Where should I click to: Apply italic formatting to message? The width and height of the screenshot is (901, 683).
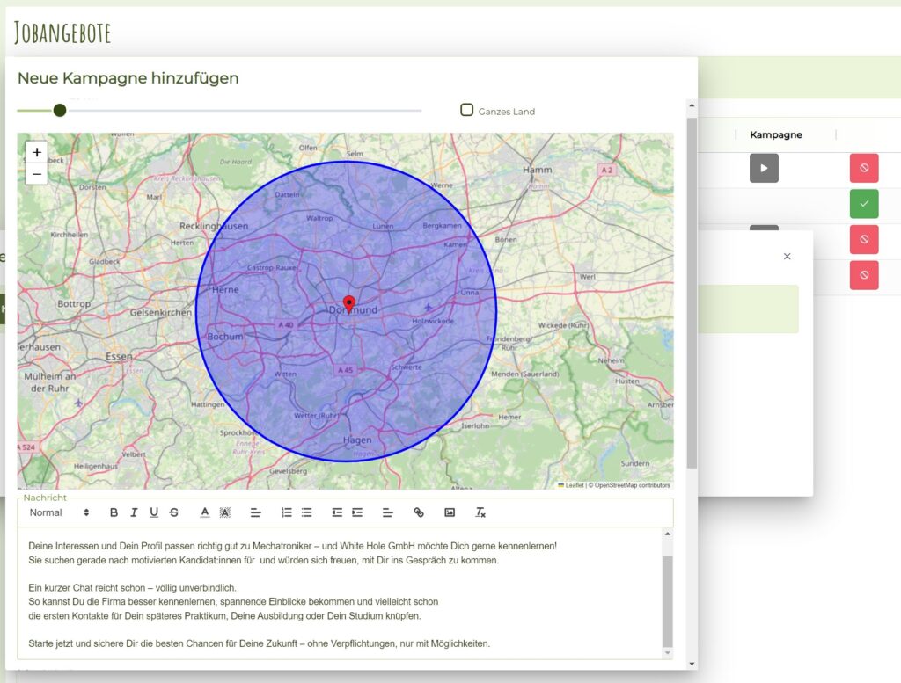coord(134,512)
